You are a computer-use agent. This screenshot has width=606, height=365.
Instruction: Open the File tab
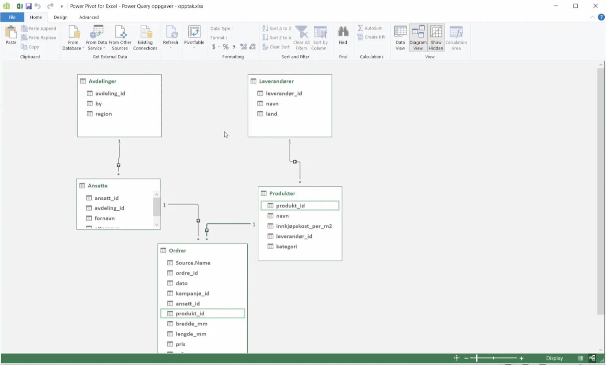coord(12,17)
